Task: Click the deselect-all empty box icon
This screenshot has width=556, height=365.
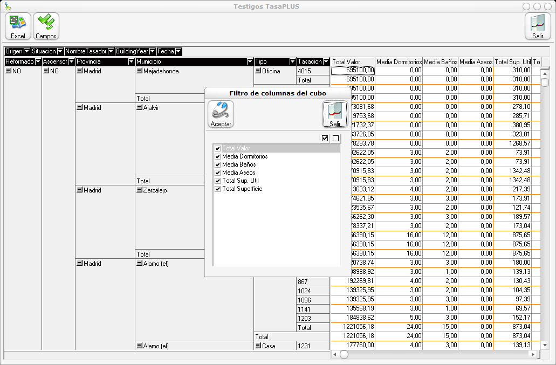Action: coord(335,139)
